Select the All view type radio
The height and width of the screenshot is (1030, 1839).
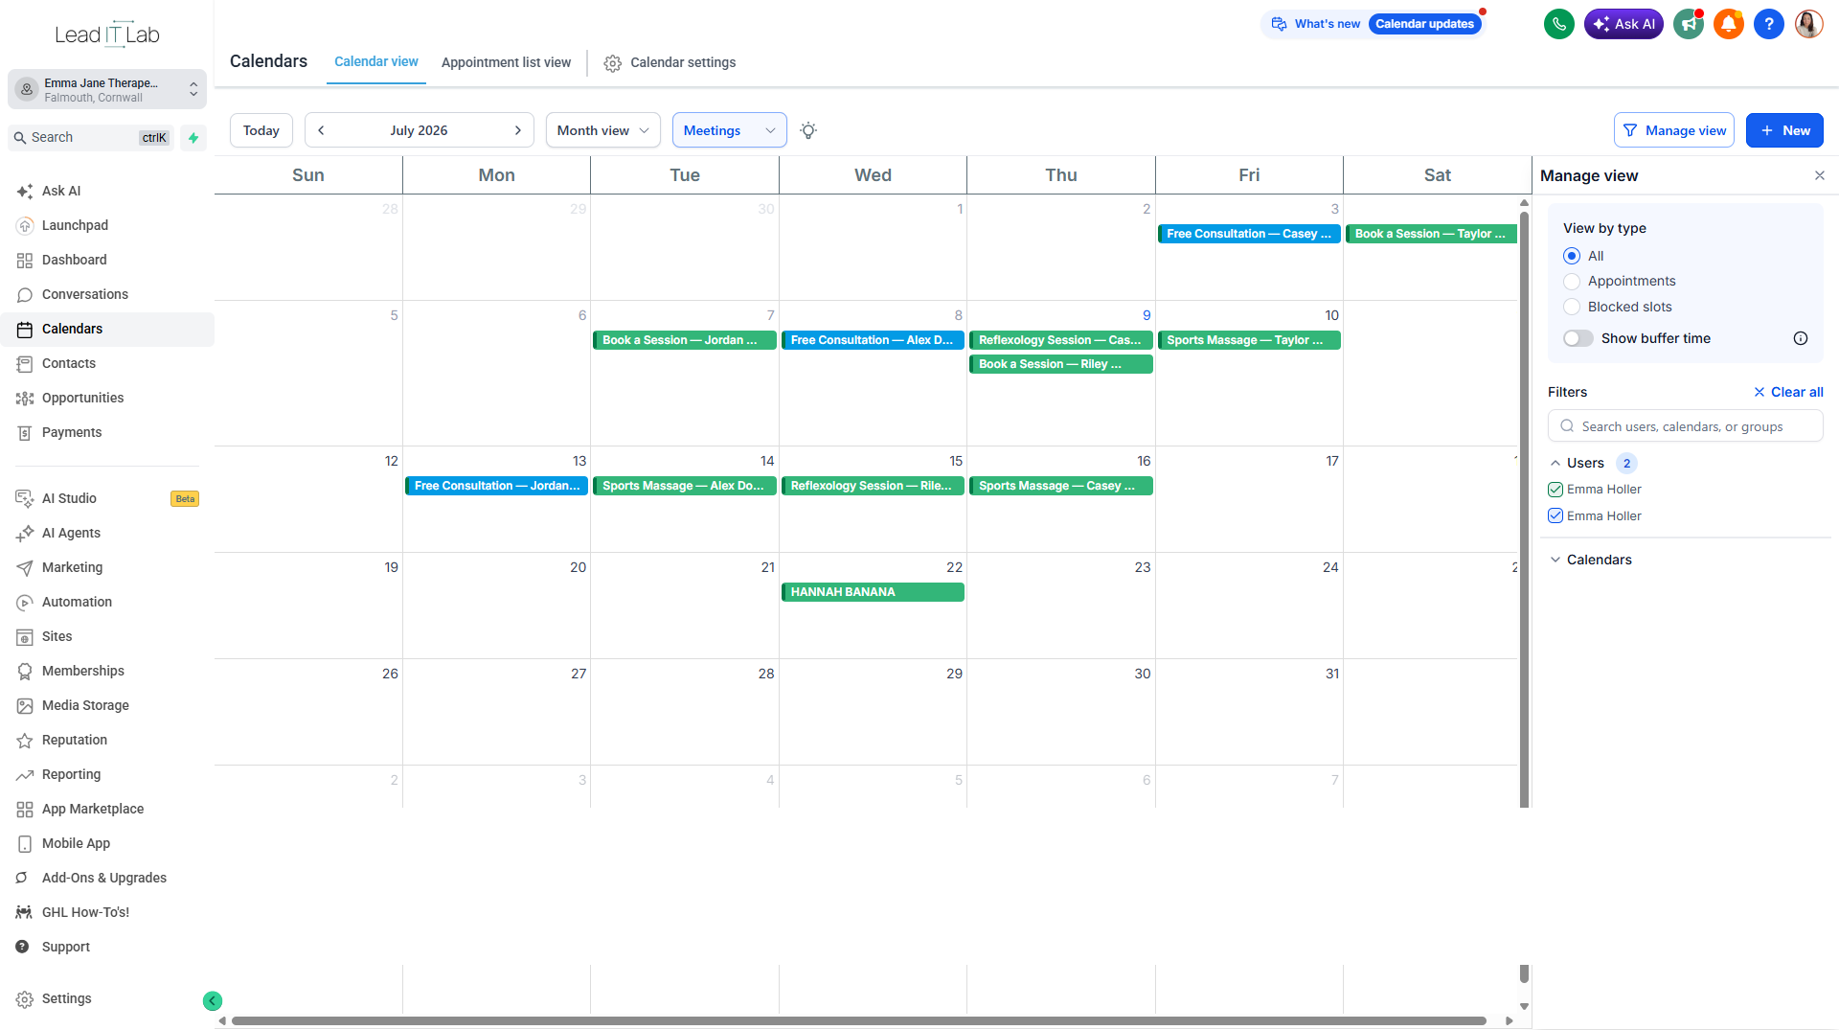pos(1571,256)
